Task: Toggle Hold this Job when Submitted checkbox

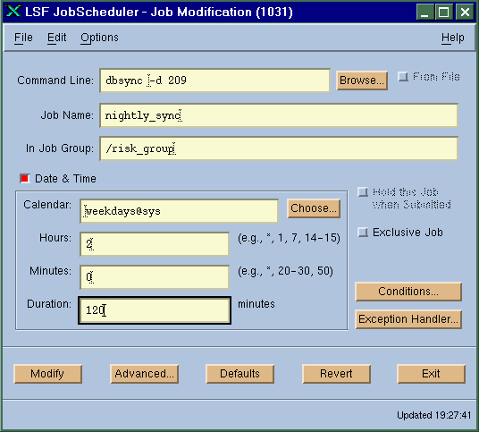Action: (x=363, y=192)
